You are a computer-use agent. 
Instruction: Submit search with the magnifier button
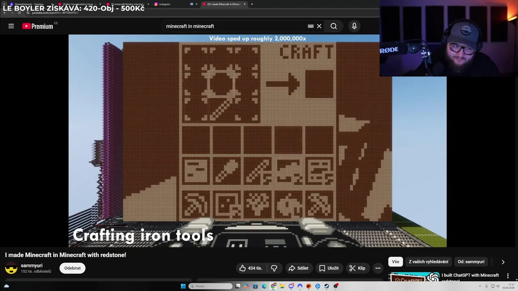[x=333, y=26]
